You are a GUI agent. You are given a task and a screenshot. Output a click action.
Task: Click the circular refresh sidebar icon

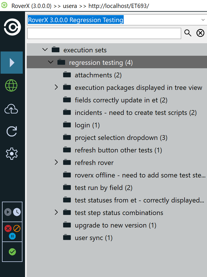point(12,131)
